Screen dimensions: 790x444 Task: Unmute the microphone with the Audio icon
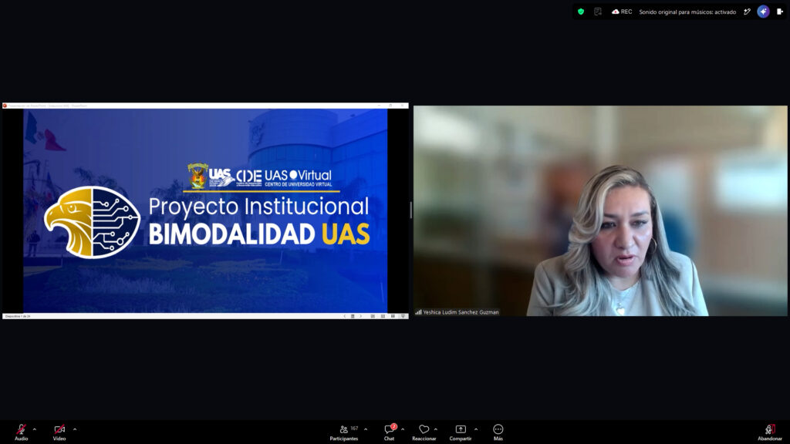coord(21,432)
